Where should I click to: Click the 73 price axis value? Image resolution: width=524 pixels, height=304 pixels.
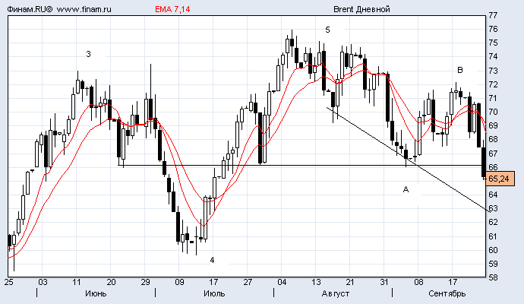pyautogui.click(x=493, y=71)
